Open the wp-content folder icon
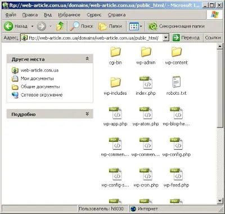225x214 pixels. tap(177, 52)
